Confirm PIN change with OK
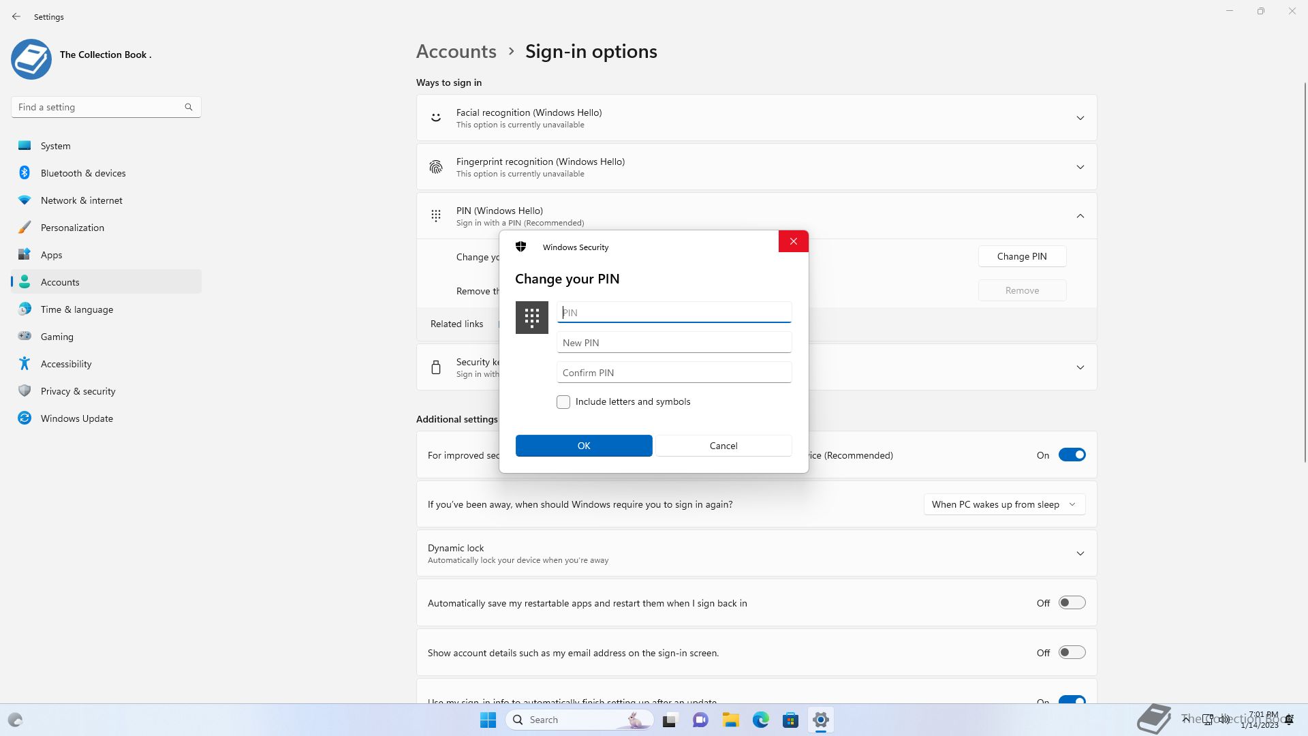 [x=584, y=446]
